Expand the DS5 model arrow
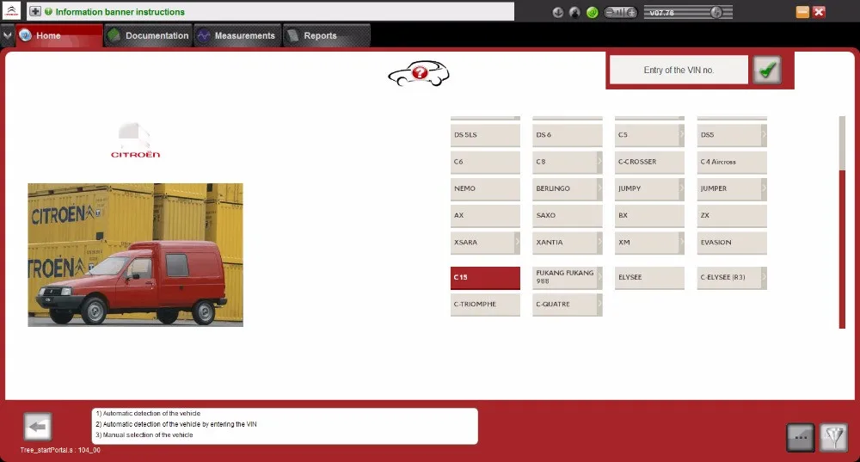The image size is (860, 462). (x=764, y=135)
